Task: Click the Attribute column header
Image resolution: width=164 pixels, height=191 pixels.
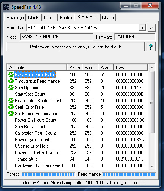Action: point(37,67)
